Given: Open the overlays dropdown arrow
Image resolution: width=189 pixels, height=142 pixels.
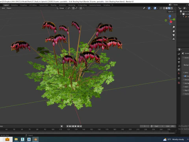Looking at the screenshot, I should (157, 8).
